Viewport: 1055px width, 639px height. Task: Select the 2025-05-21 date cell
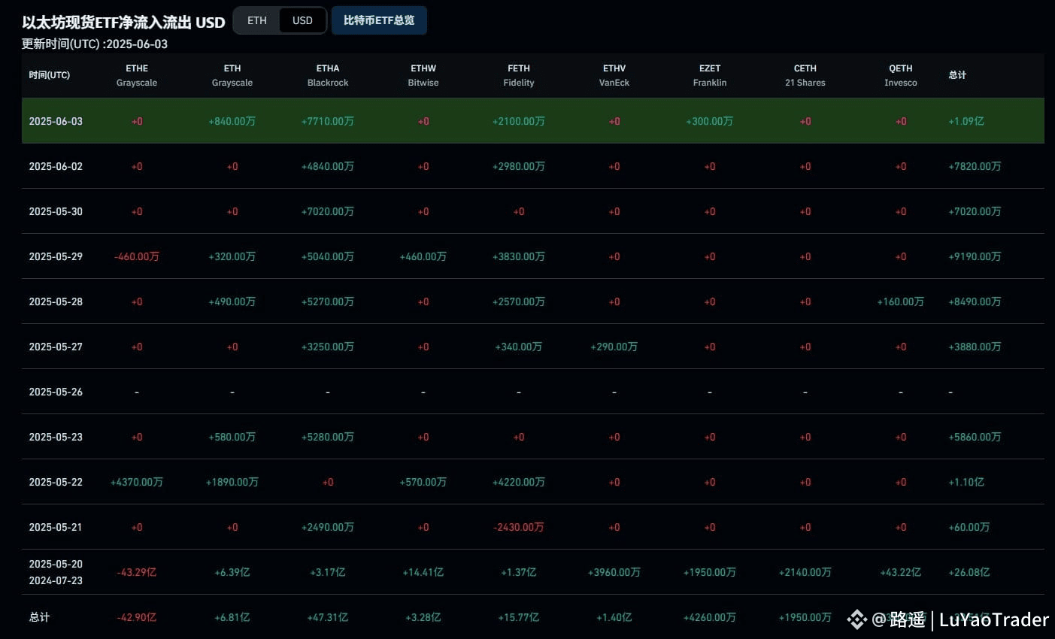(56, 527)
